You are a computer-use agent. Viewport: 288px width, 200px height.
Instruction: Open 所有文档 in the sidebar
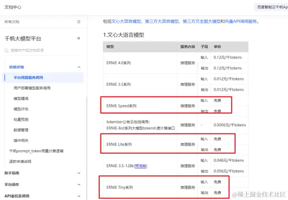[12, 22]
